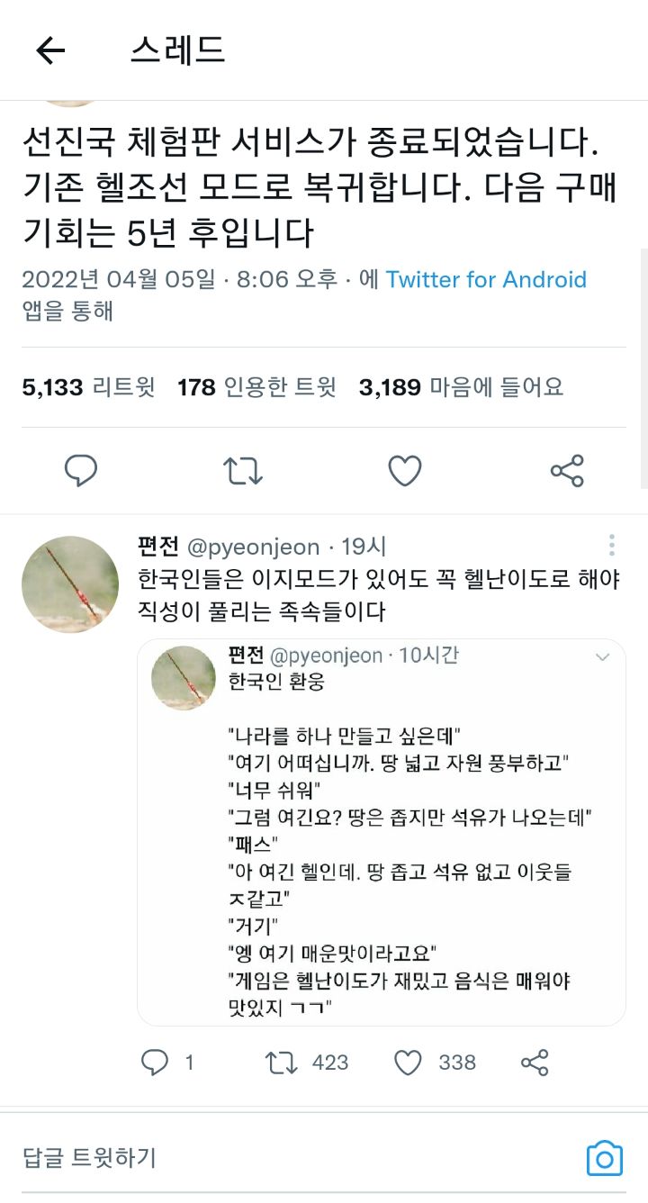This screenshot has width=648, height=1203.
Task: Open the @pyeonjeon profile handle
Action: tap(253, 547)
